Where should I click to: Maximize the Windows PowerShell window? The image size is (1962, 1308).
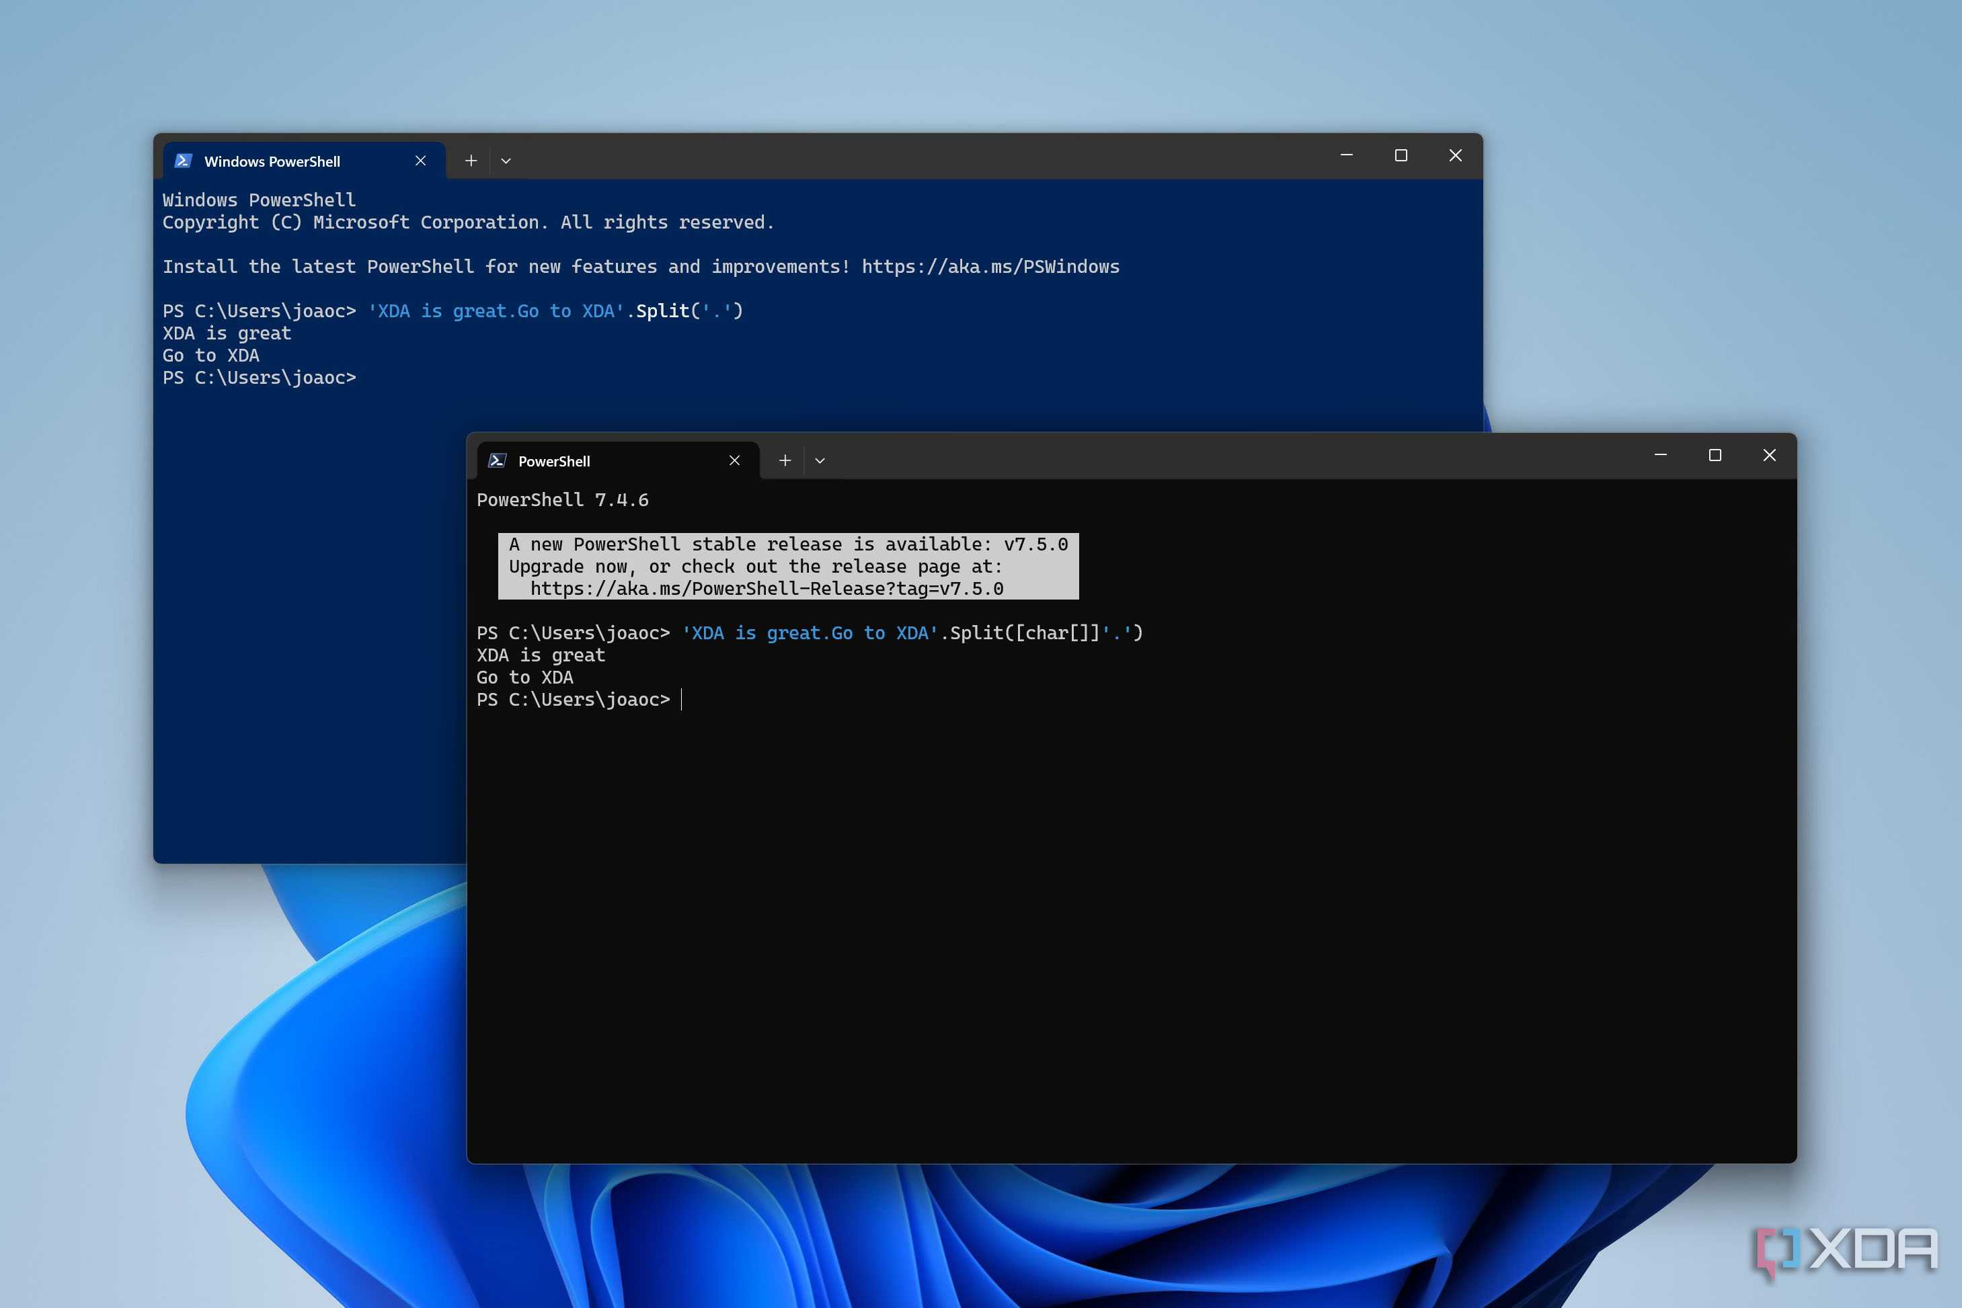click(x=1401, y=156)
